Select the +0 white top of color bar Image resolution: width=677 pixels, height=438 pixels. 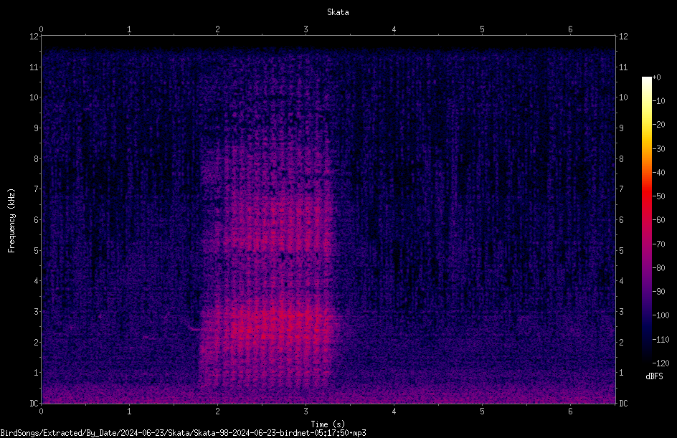(x=646, y=79)
